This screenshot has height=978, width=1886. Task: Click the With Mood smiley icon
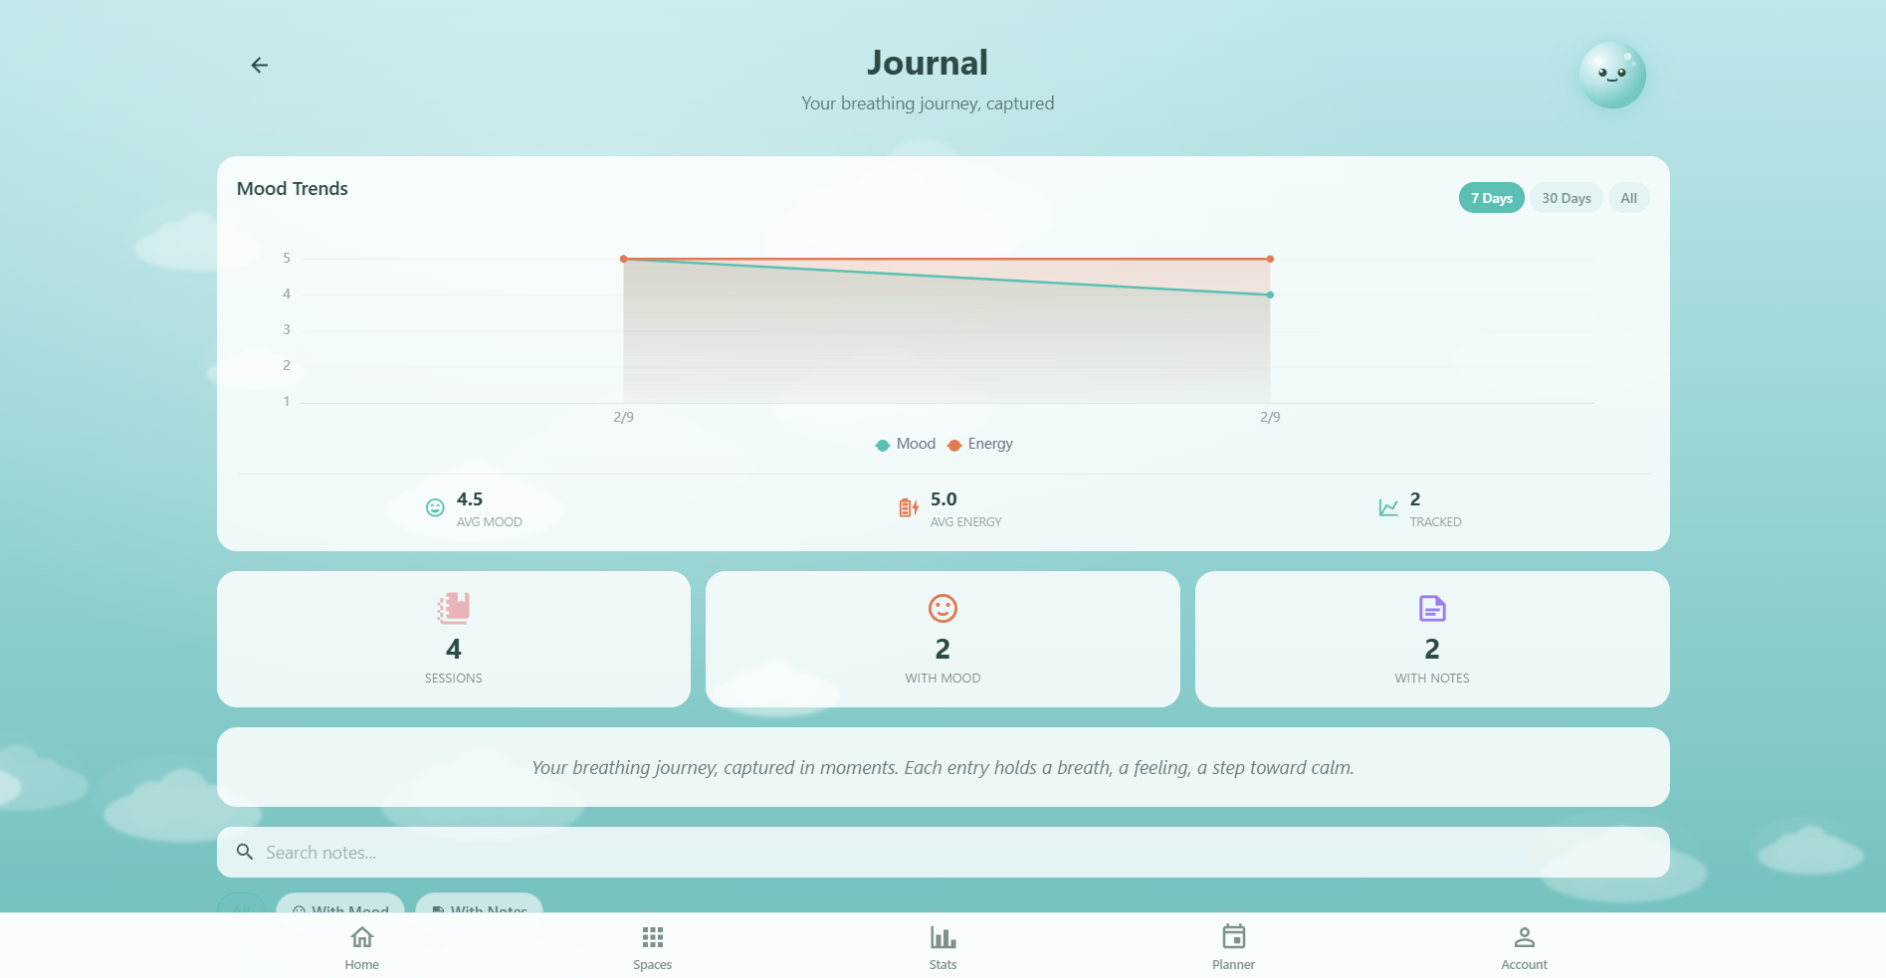pyautogui.click(x=942, y=608)
